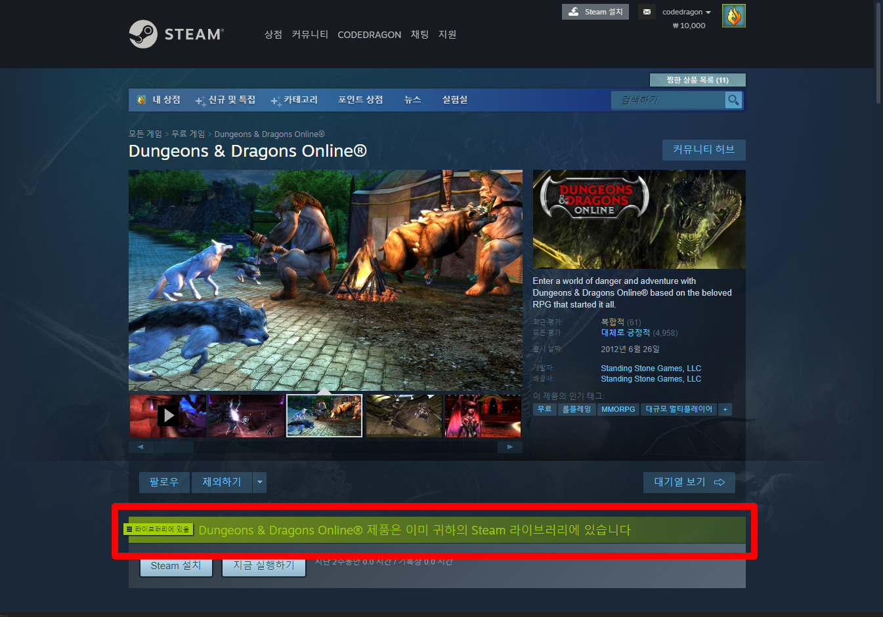Viewport: 883px width, 617px height.
Task: Open 실험실 tab
Action: click(x=454, y=100)
